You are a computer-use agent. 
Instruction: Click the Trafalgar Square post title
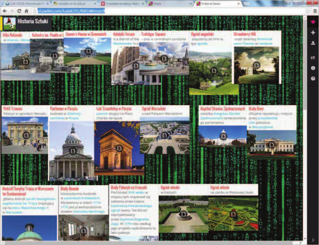click(x=153, y=34)
